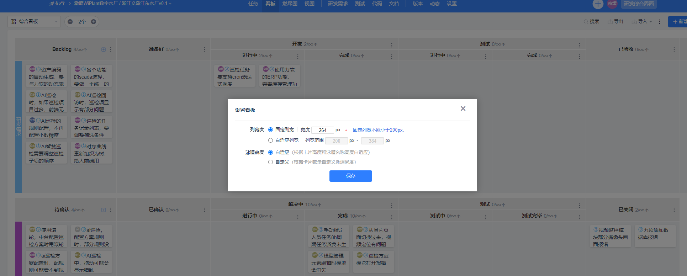The image size is (687, 276).
Task: Open the 研发需求 tab
Action: (x=338, y=4)
